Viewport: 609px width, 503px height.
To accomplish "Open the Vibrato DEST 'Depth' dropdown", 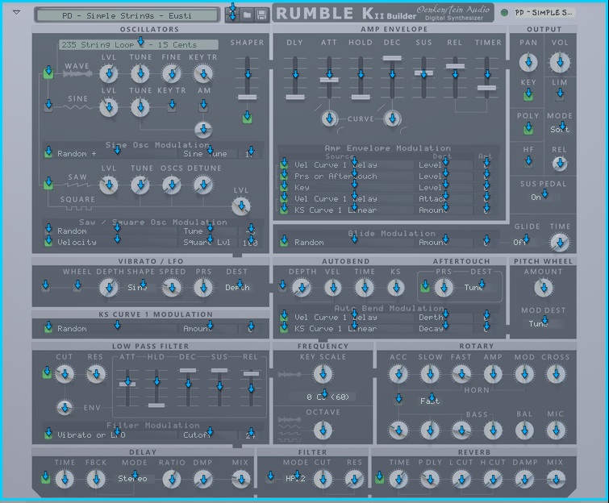I will tap(238, 287).
